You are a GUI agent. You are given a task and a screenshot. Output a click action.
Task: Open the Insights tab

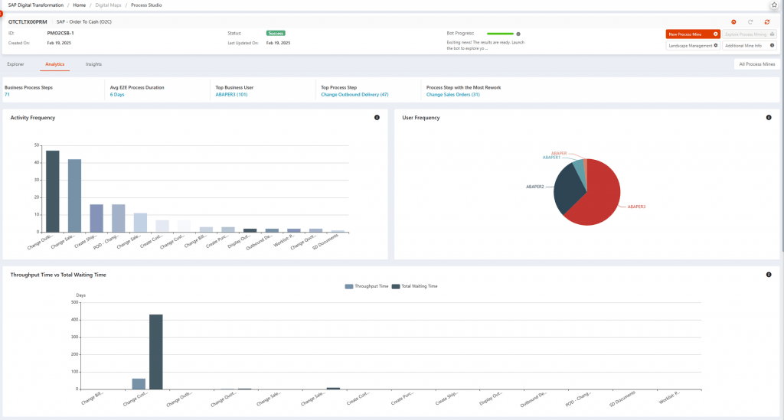point(93,64)
